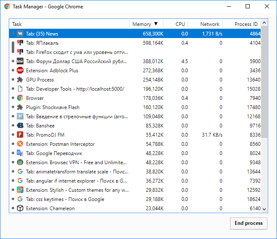Click the PromoDJ FM tab icon

20,135
